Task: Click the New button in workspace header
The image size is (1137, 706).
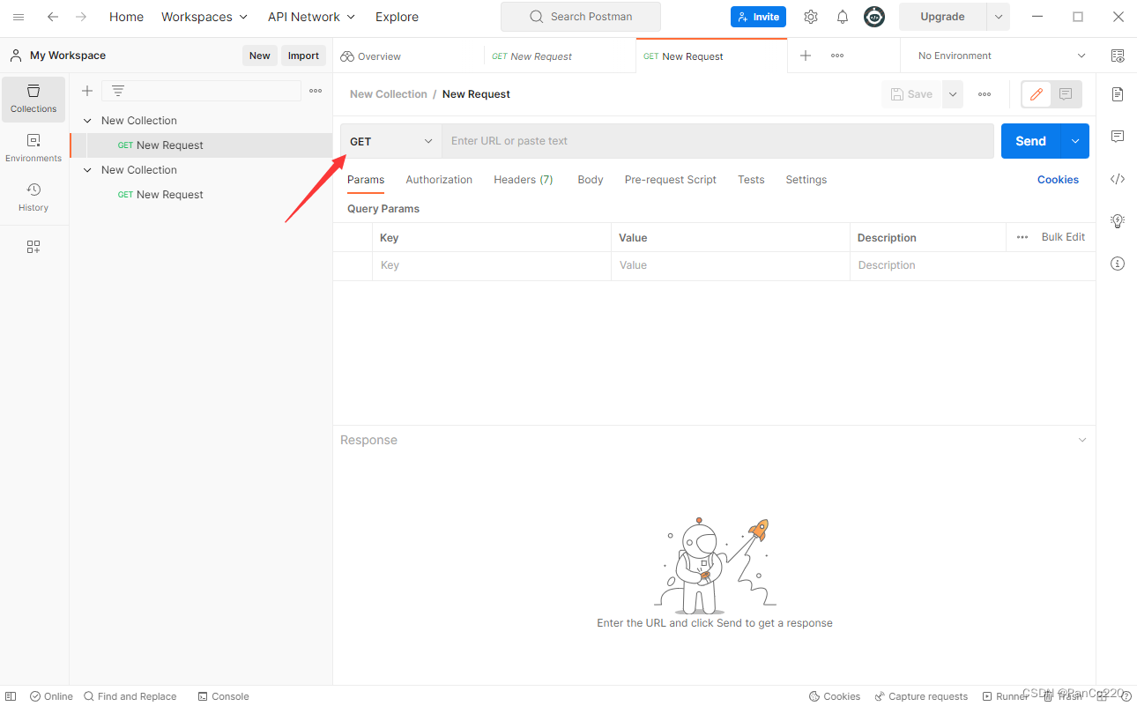Action: [260, 56]
